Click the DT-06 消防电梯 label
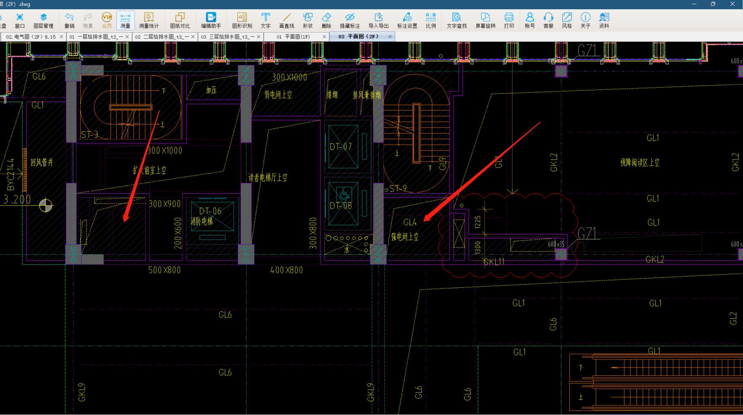The height and width of the screenshot is (415, 743). tap(206, 216)
